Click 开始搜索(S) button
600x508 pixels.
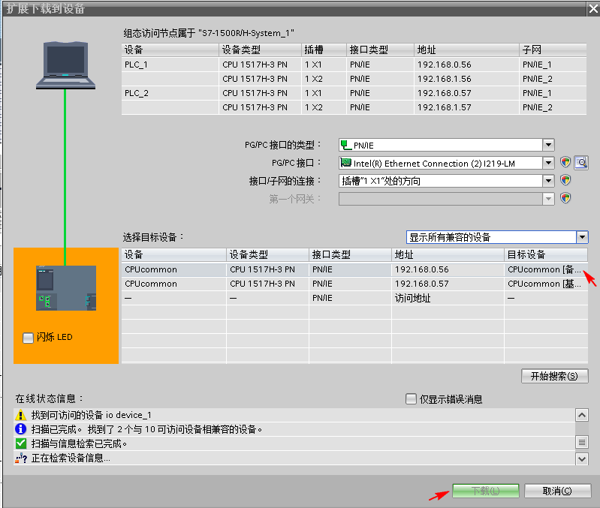click(554, 376)
